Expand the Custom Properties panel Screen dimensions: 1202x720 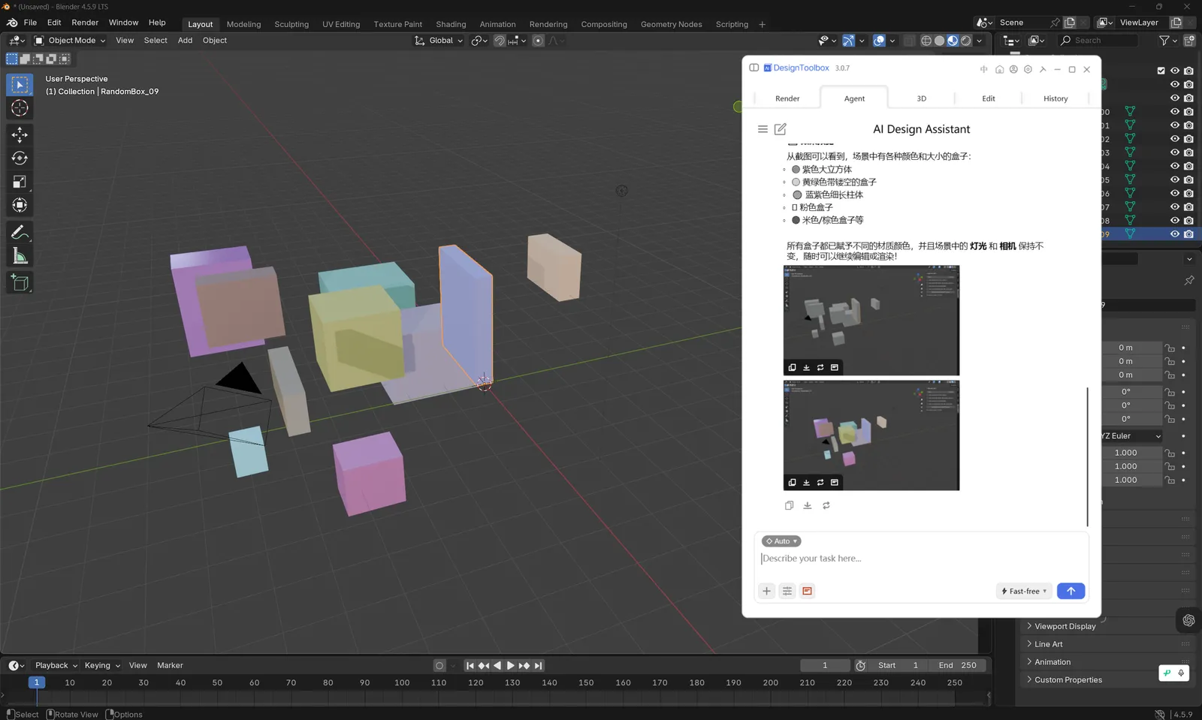[1068, 680]
